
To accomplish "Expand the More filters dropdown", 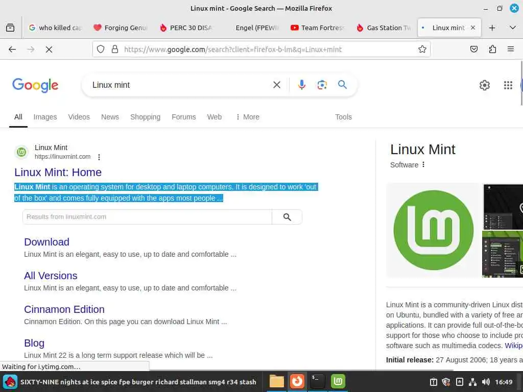I will [248, 117].
